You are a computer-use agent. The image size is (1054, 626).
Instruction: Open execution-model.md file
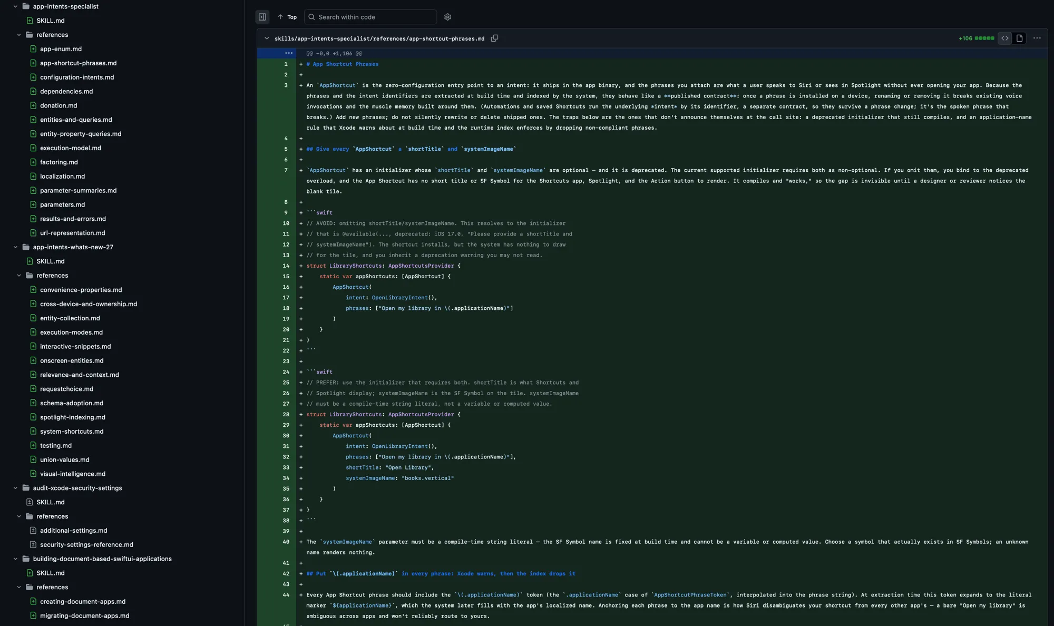coord(71,148)
